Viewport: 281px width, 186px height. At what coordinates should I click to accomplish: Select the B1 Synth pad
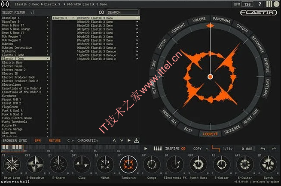pyautogui.click(x=268, y=164)
